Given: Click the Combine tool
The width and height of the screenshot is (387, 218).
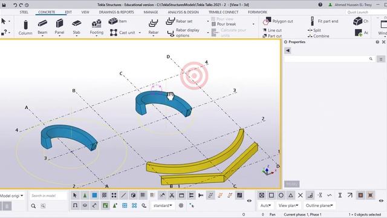Looking at the screenshot, I should [319, 36].
